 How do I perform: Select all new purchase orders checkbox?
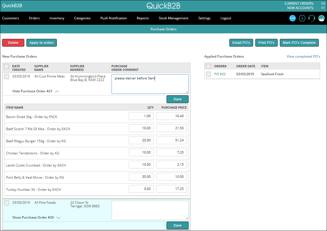click(6, 66)
